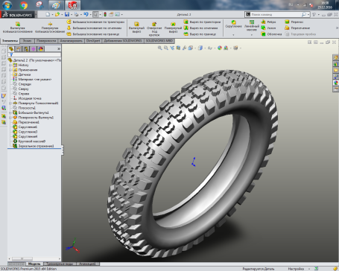Select the Linear Pattern tool icon
Image resolution: width=339 pixels, height=271 pixels.
click(x=252, y=22)
